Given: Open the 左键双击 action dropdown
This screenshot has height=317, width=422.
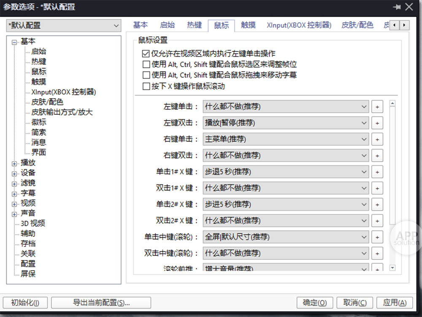Looking at the screenshot, I should click(x=286, y=123).
